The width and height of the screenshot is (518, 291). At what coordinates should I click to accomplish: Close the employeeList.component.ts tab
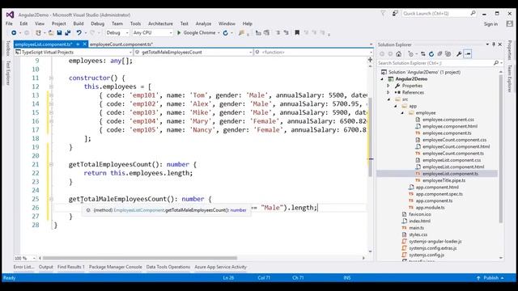[x=84, y=44]
